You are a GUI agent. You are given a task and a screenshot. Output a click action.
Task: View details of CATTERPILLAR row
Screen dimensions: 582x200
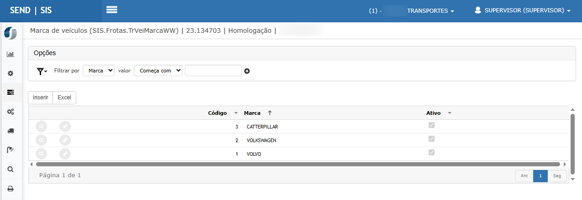[x=41, y=127]
